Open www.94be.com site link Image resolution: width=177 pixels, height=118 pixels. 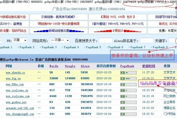tap(15, 84)
